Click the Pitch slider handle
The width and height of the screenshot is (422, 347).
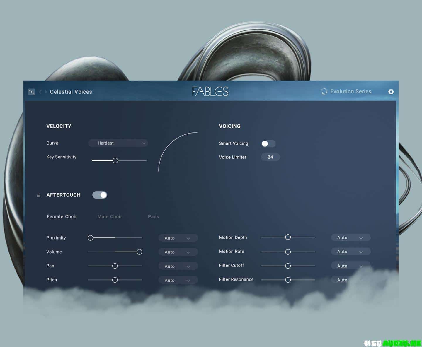tap(115, 280)
